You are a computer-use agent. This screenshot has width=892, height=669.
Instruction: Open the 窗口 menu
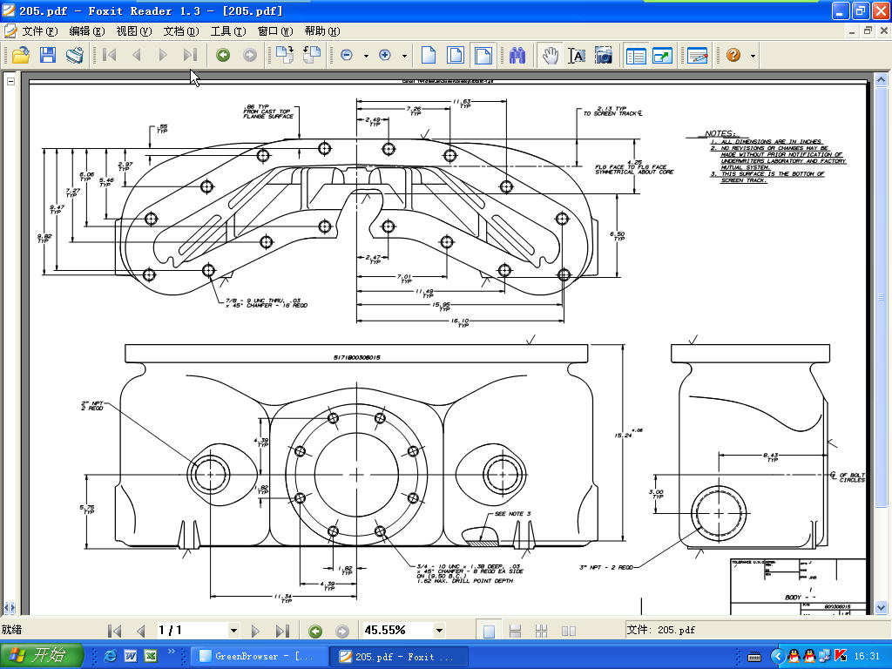pos(275,31)
